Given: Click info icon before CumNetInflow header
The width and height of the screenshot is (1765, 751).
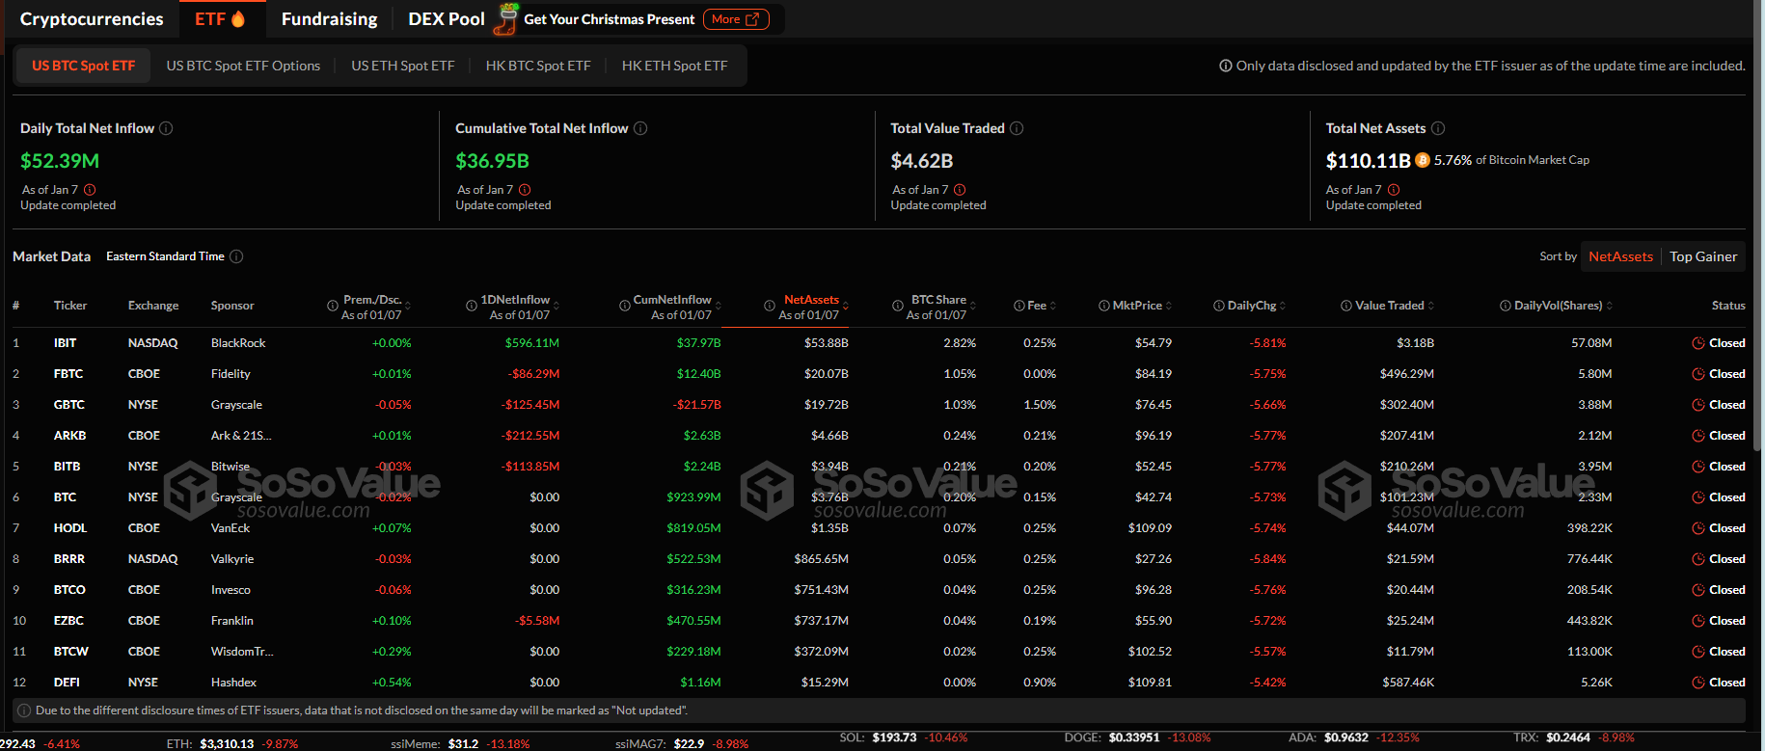Looking at the screenshot, I should coord(625,306).
